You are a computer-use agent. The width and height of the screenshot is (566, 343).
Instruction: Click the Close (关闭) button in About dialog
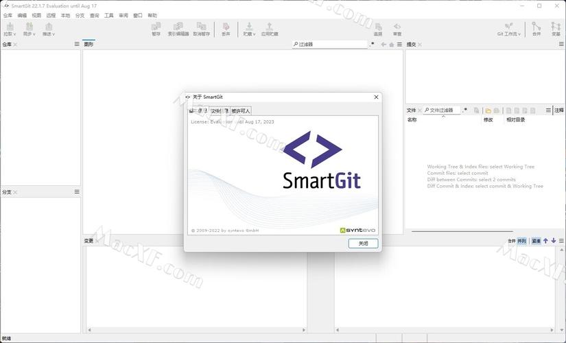[363, 244]
